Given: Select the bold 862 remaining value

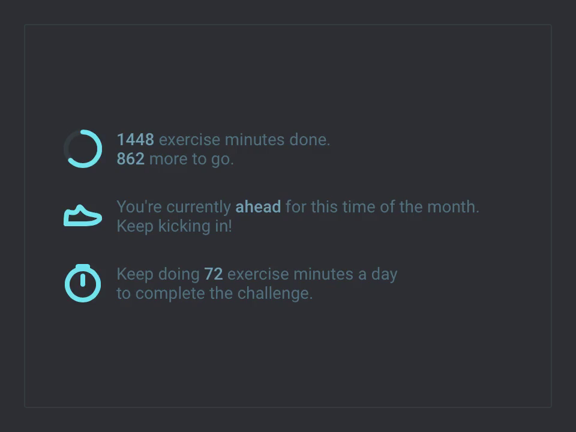Looking at the screenshot, I should click(x=130, y=159).
